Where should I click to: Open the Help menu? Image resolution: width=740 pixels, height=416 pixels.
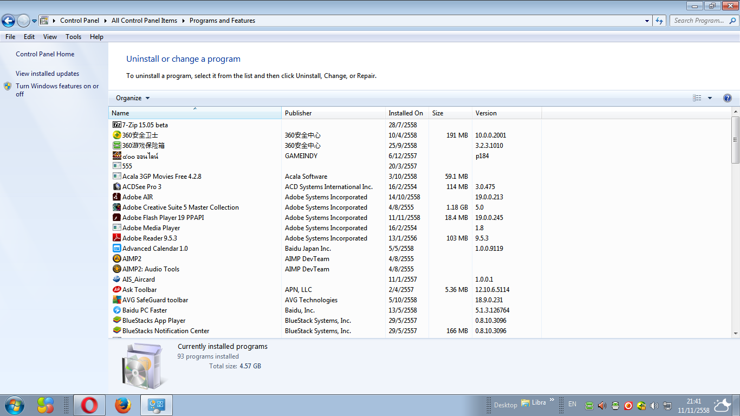click(x=96, y=37)
